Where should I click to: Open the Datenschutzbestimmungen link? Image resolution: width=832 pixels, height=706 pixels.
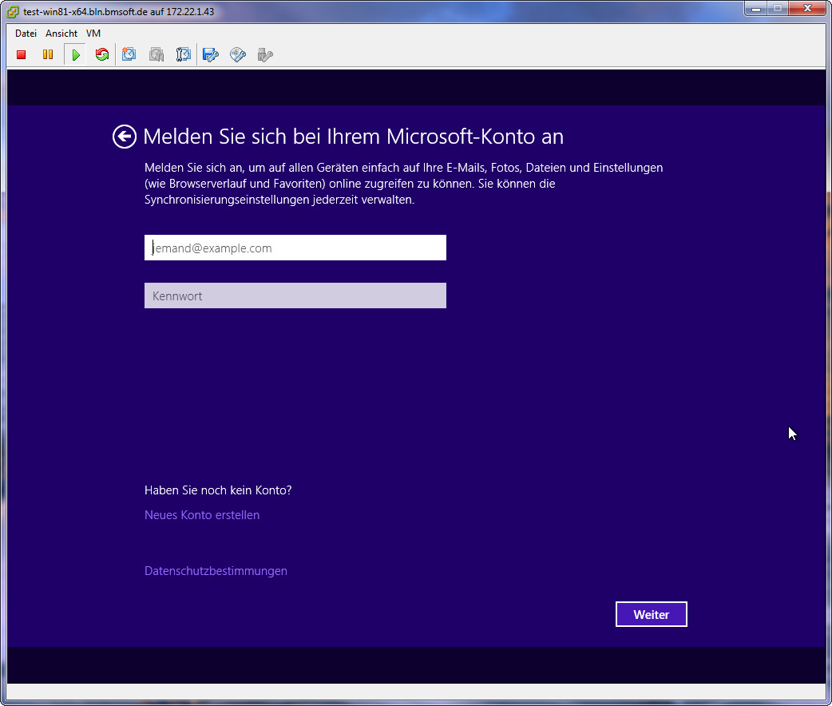point(216,571)
